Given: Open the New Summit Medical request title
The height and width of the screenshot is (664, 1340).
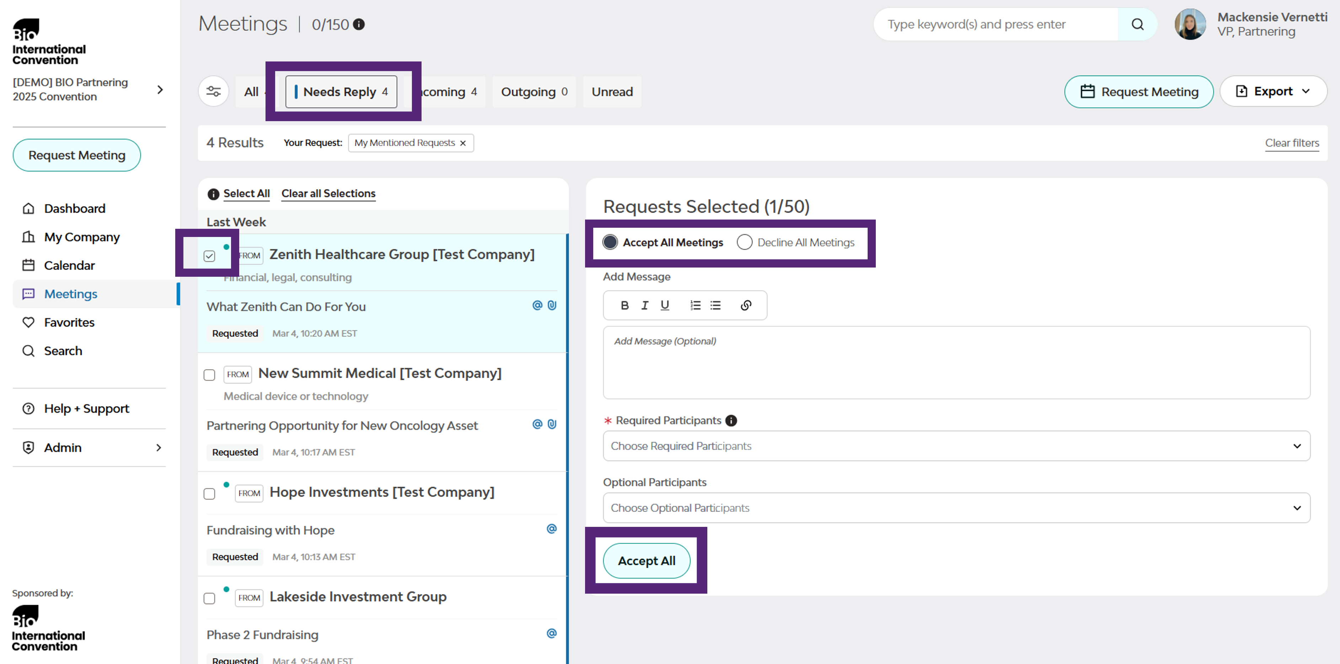Looking at the screenshot, I should pyautogui.click(x=380, y=373).
